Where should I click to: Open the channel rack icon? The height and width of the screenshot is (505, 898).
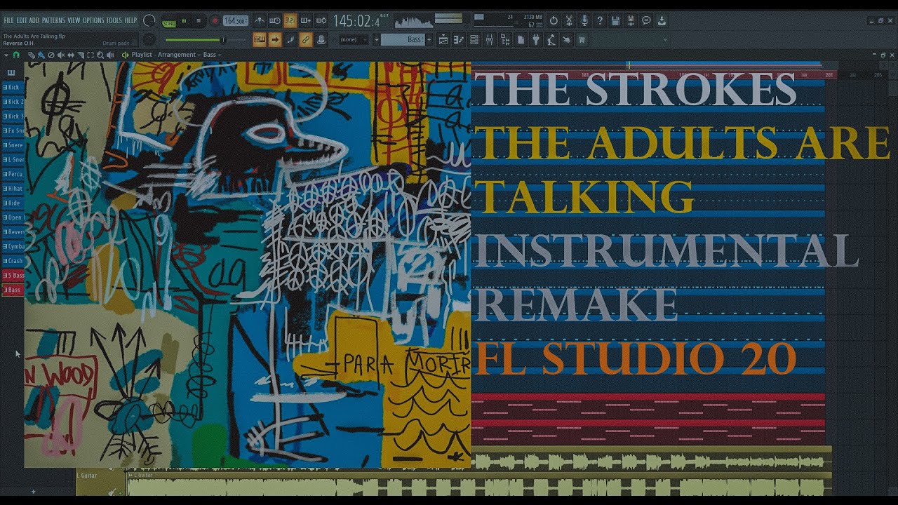click(474, 40)
